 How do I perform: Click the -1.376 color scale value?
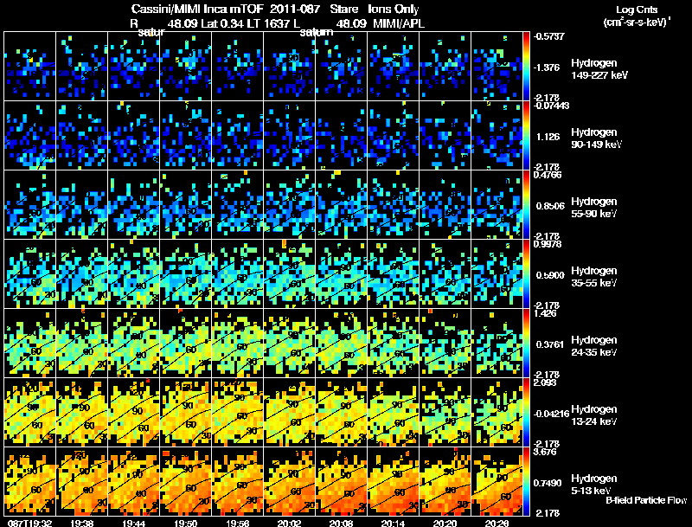pos(547,67)
